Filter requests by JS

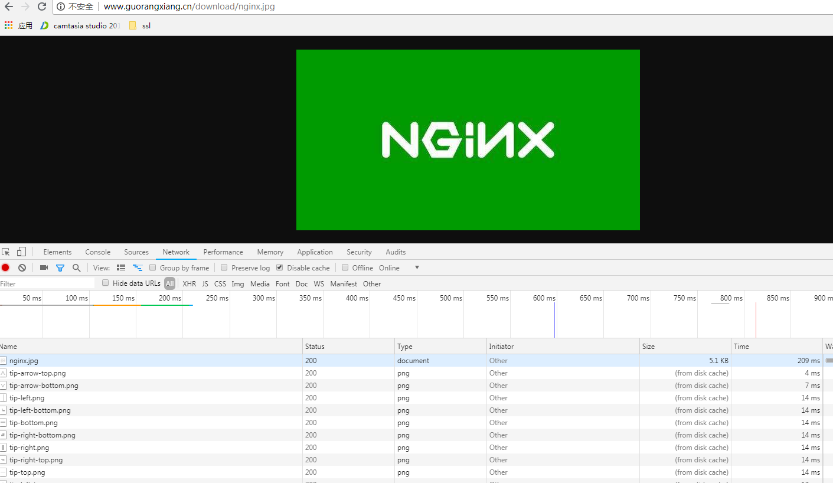click(205, 283)
